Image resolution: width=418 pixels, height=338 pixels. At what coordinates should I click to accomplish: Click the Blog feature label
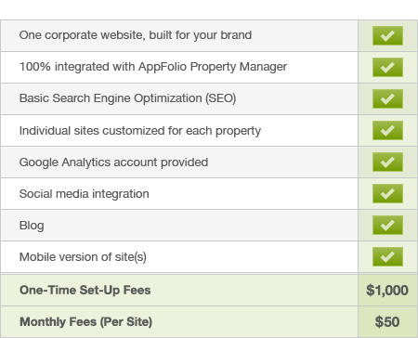click(32, 226)
